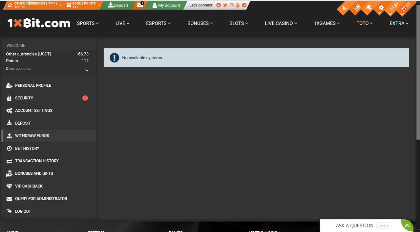Open the Bonuses menu dropdown
This screenshot has width=420, height=232.
pyautogui.click(x=200, y=23)
